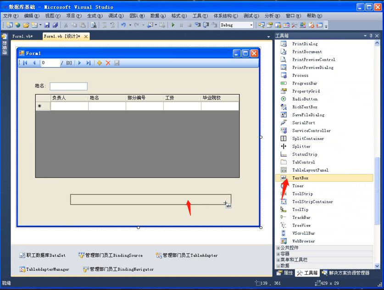Click the 姓名 text box on form
Viewport: 384px width, 290px height.
(x=68, y=86)
